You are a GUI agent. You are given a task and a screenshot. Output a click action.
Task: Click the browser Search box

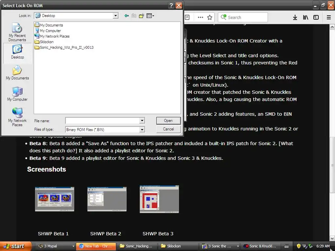(x=243, y=17)
